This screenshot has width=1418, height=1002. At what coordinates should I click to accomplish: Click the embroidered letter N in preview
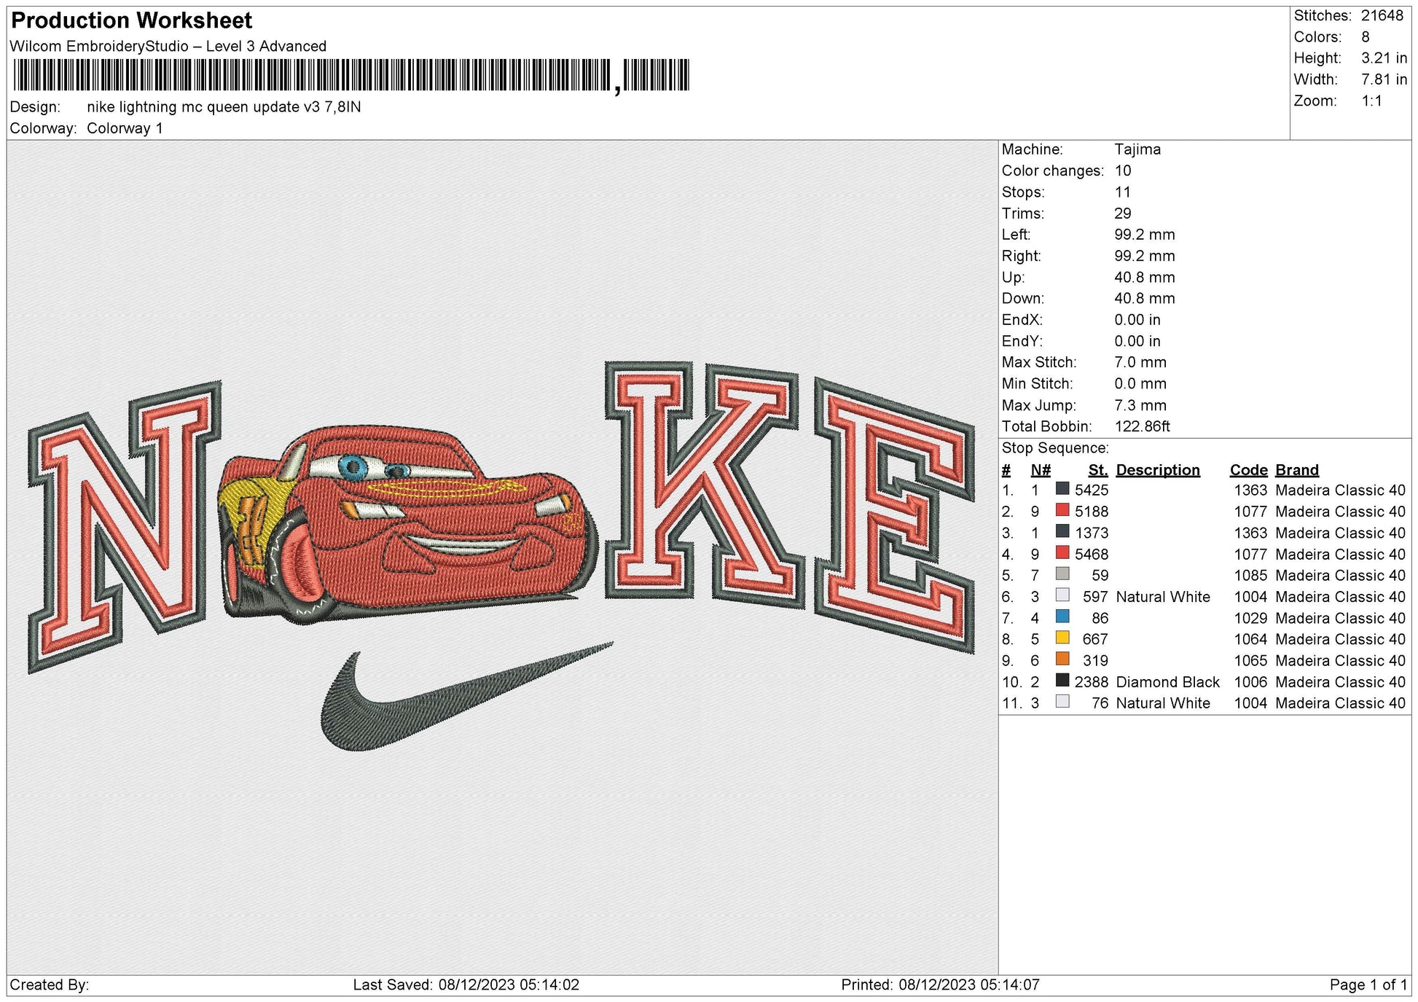click(124, 526)
